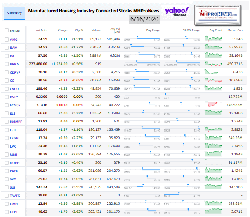Screen dimensions: 250x217
Task: Open the AMG day chart sparkline
Action: (215, 39)
